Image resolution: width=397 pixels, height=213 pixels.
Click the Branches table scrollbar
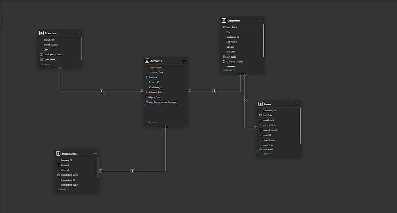point(81,49)
